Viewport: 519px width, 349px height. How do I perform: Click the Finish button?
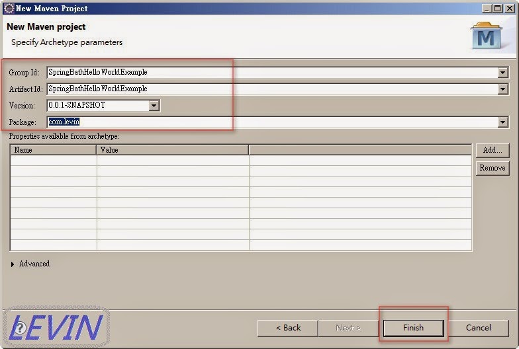click(x=413, y=328)
